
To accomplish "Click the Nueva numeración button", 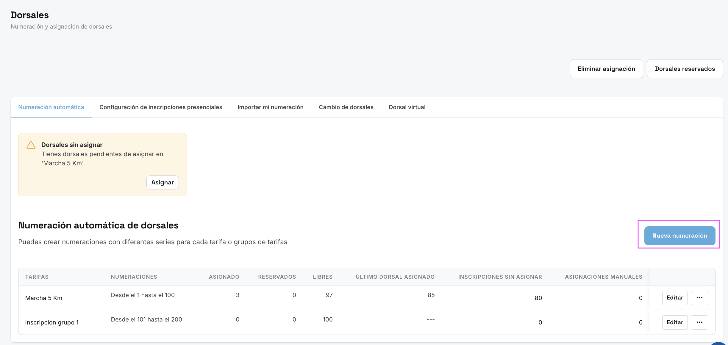I will tap(680, 236).
